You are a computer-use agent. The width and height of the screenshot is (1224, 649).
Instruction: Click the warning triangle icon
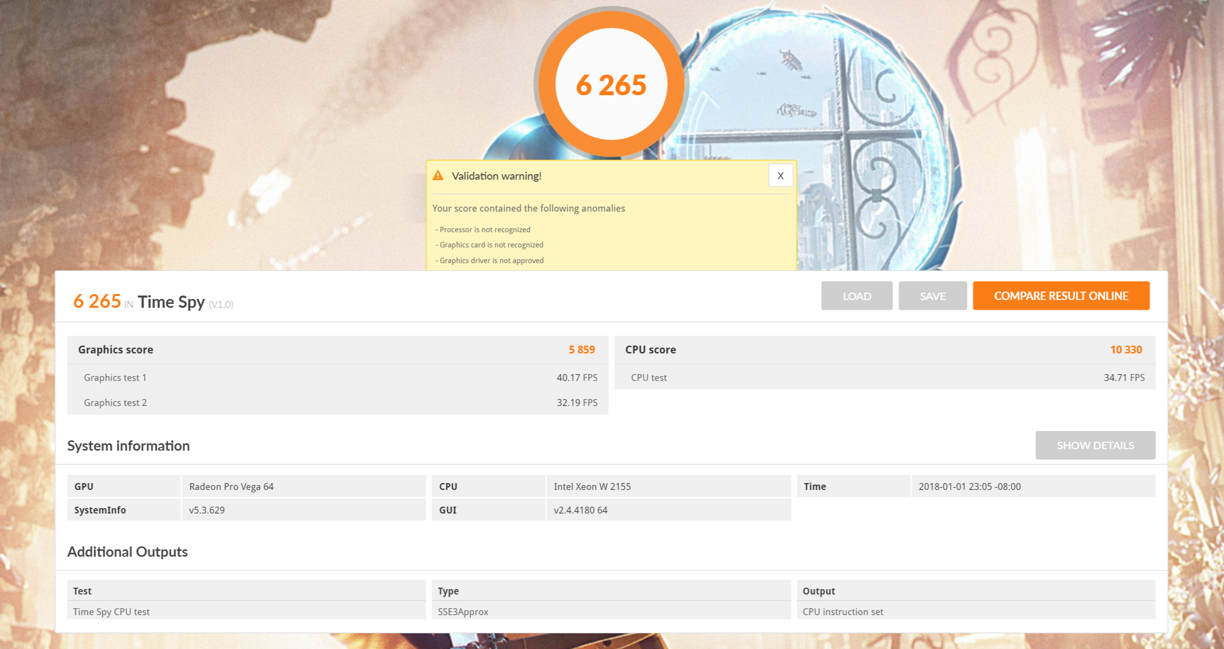438,176
